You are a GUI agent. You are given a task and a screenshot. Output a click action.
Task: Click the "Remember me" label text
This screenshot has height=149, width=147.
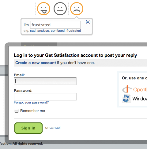pos(32,111)
